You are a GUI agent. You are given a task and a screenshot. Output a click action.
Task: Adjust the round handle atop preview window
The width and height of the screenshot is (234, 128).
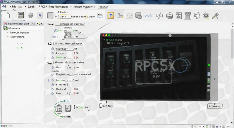(x=170, y=35)
